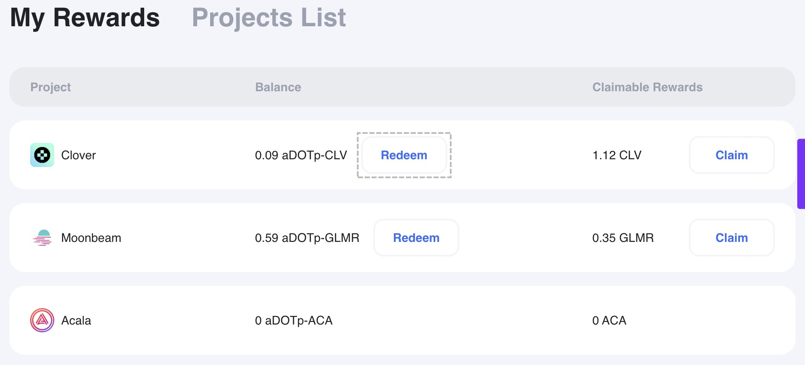Click the Clover project logo icon
The image size is (805, 365).
point(42,155)
